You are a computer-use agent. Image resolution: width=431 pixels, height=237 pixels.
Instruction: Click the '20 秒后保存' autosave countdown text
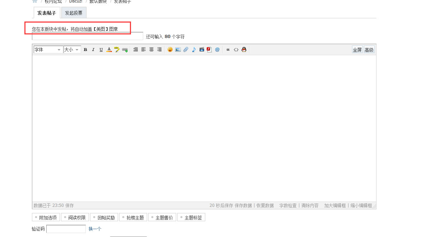coord(221,205)
